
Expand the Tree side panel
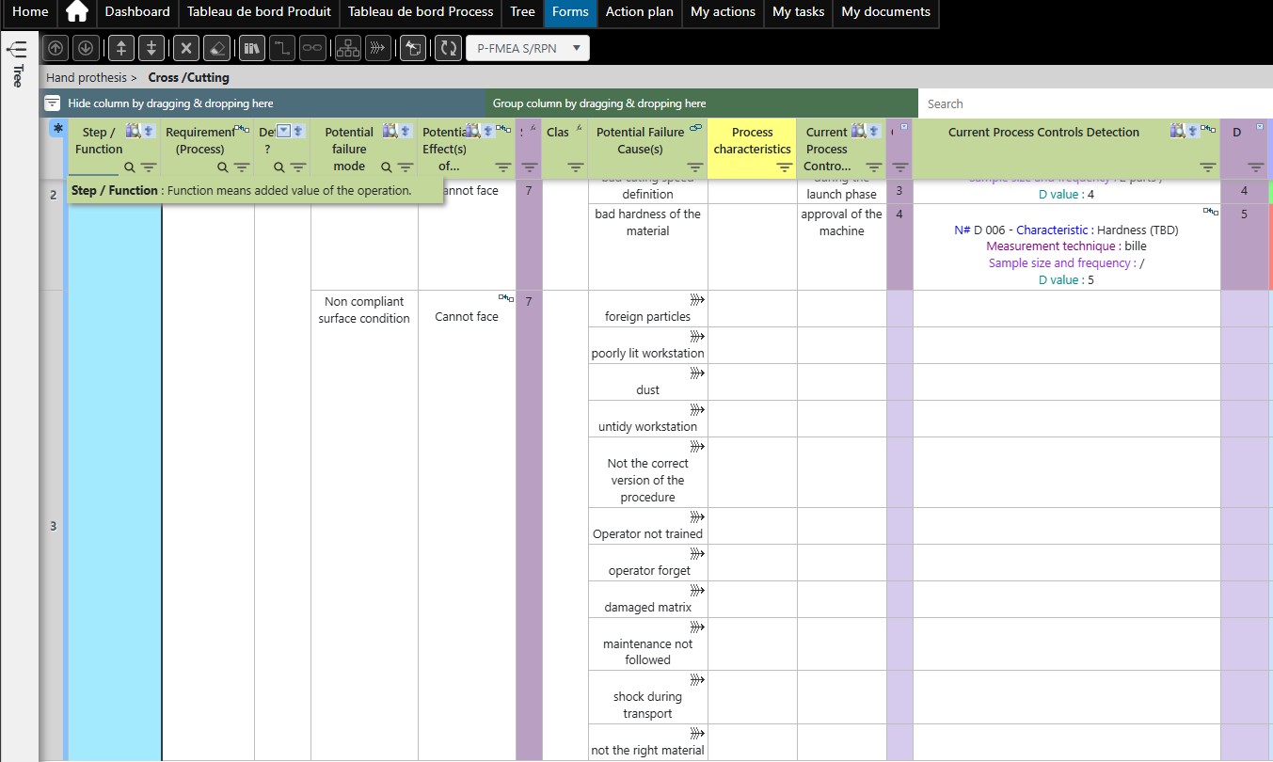(x=17, y=63)
